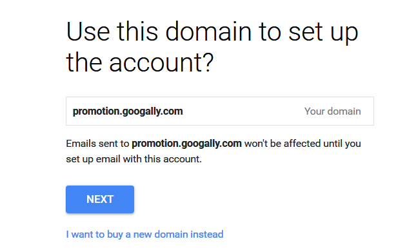
Task: Click the blue NEXT button
Action: (x=100, y=199)
